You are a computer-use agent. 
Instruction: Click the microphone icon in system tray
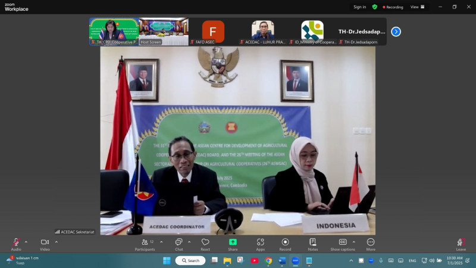381,260
